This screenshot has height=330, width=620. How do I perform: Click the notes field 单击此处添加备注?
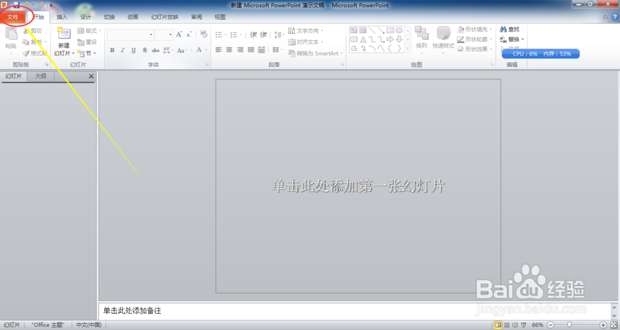355,311
